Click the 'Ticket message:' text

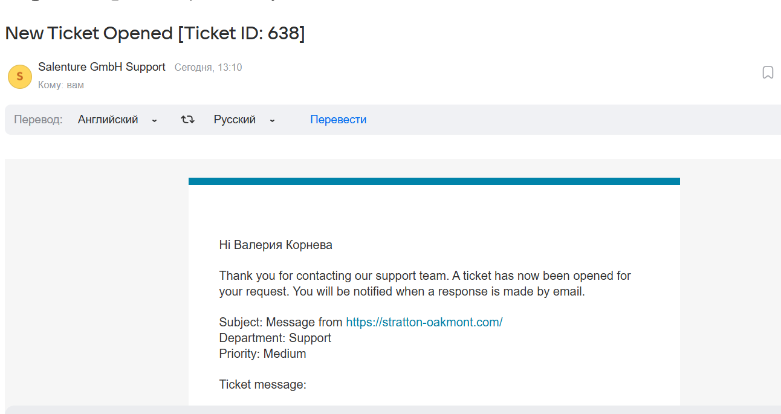[x=262, y=384]
